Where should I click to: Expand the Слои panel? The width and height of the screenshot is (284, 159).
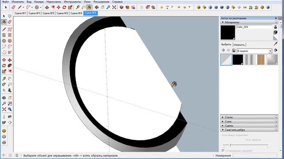coord(223,121)
